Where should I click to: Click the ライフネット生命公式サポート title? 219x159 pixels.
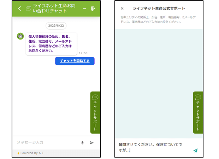point(159,8)
